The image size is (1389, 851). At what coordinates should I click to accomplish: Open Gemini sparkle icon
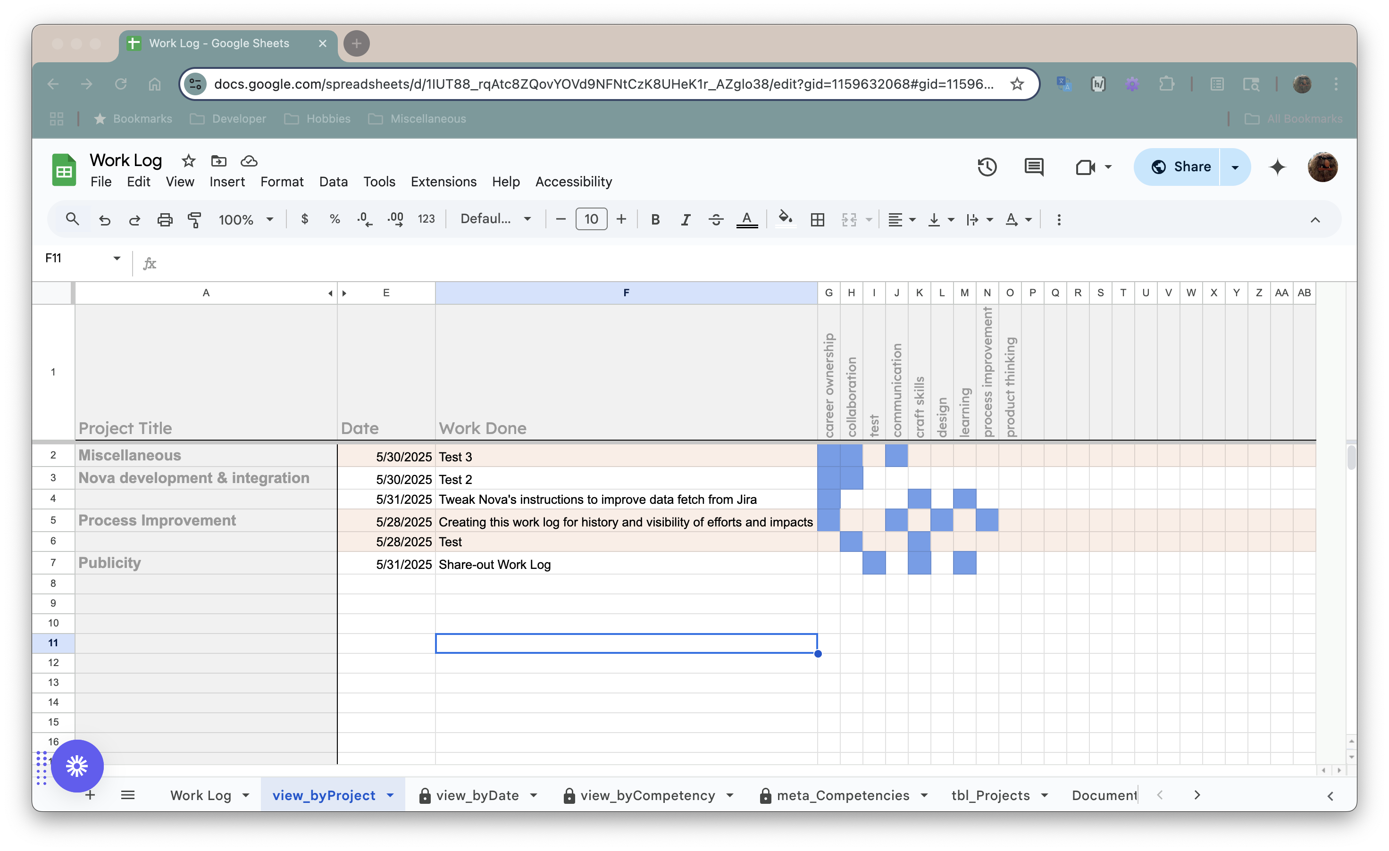pos(1277,167)
